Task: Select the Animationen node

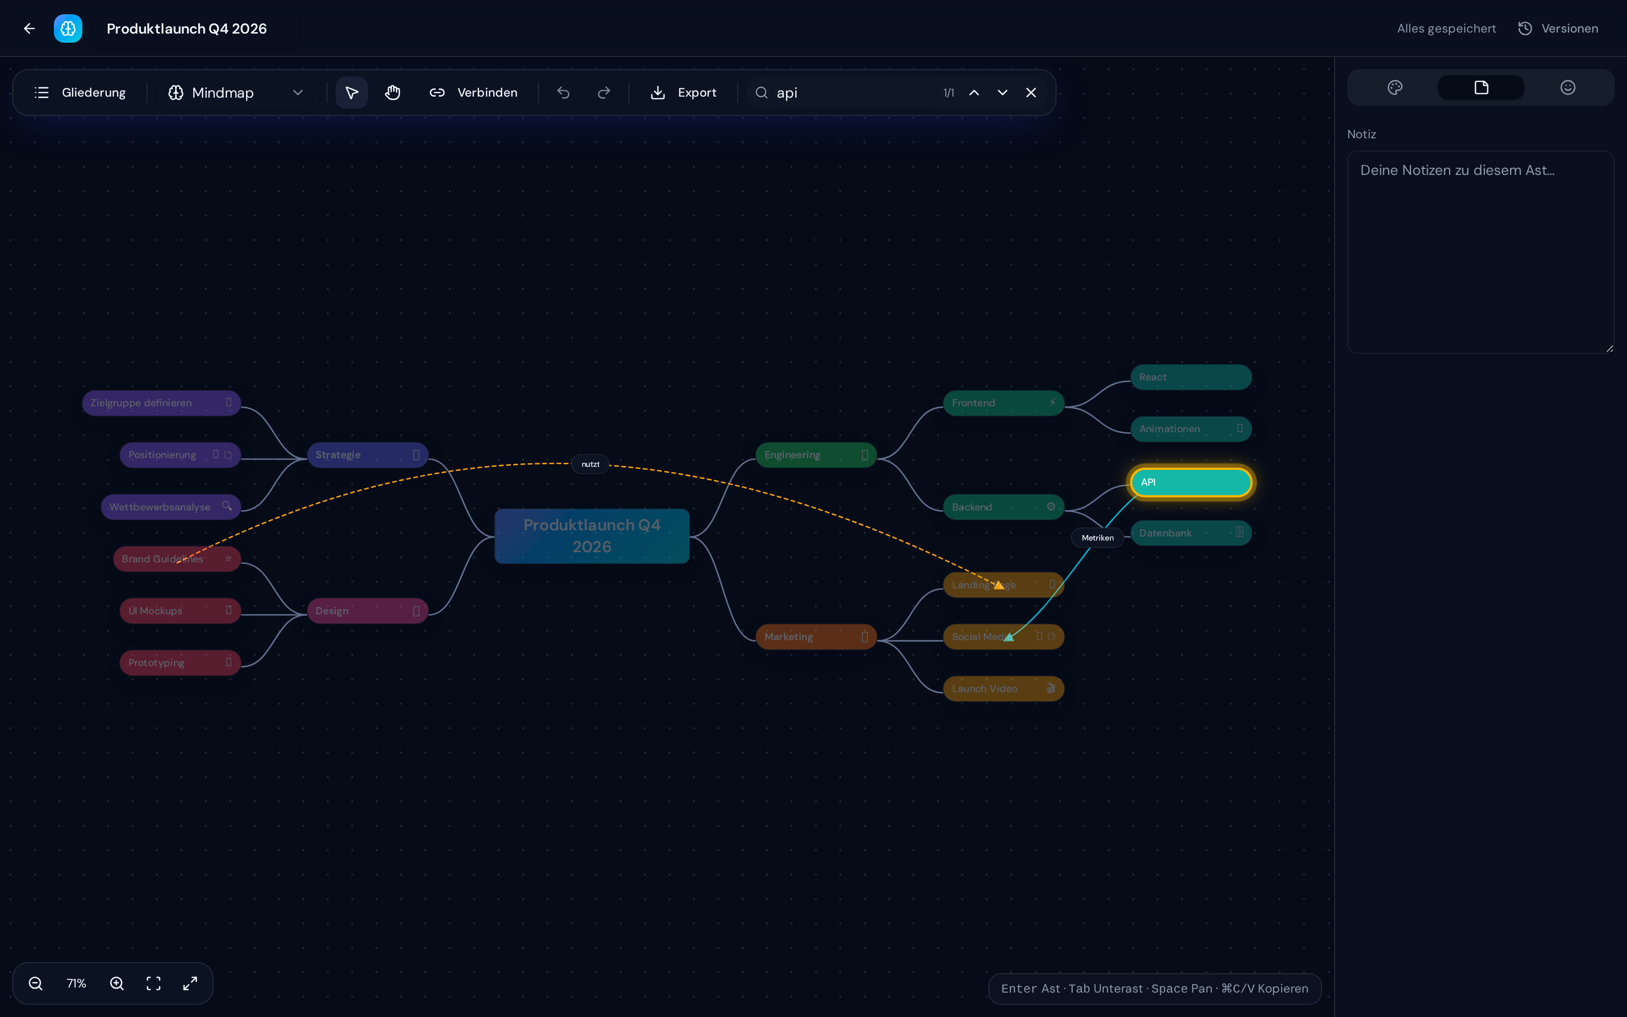Action: click(x=1191, y=429)
